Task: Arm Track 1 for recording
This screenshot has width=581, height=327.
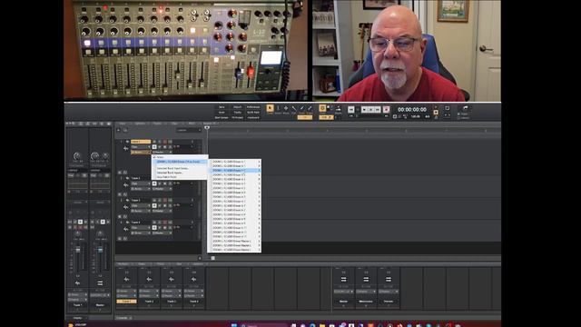Action: 165,142
